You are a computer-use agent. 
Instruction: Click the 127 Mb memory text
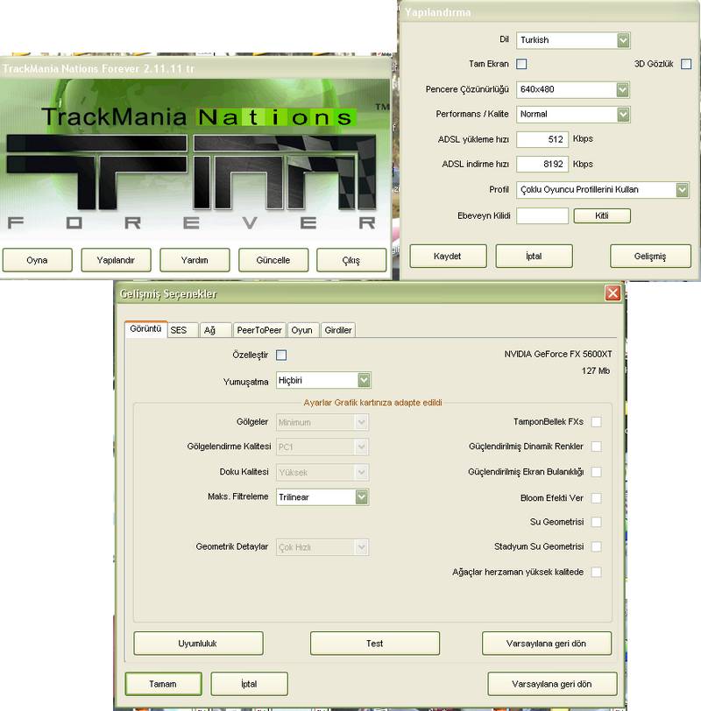pyautogui.click(x=596, y=371)
